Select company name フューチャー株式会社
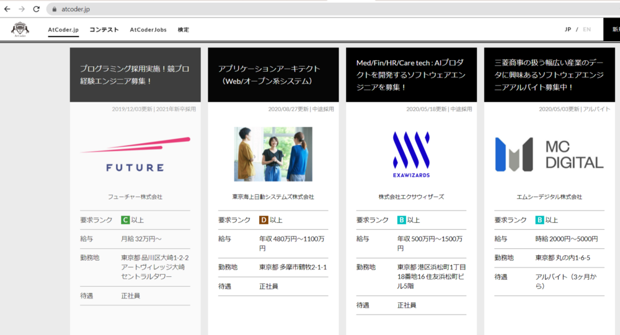The height and width of the screenshot is (335, 620). pos(135,197)
